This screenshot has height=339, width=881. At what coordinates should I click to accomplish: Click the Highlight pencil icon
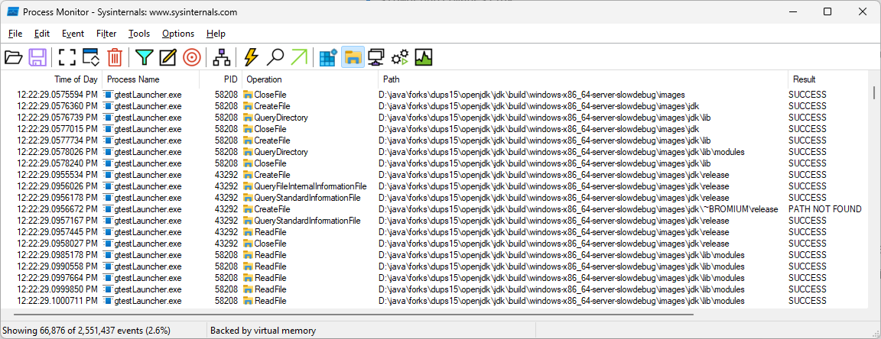coord(167,57)
